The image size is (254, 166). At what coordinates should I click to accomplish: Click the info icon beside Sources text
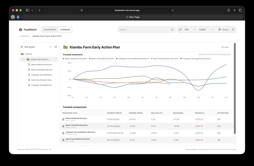[x=50, y=149]
